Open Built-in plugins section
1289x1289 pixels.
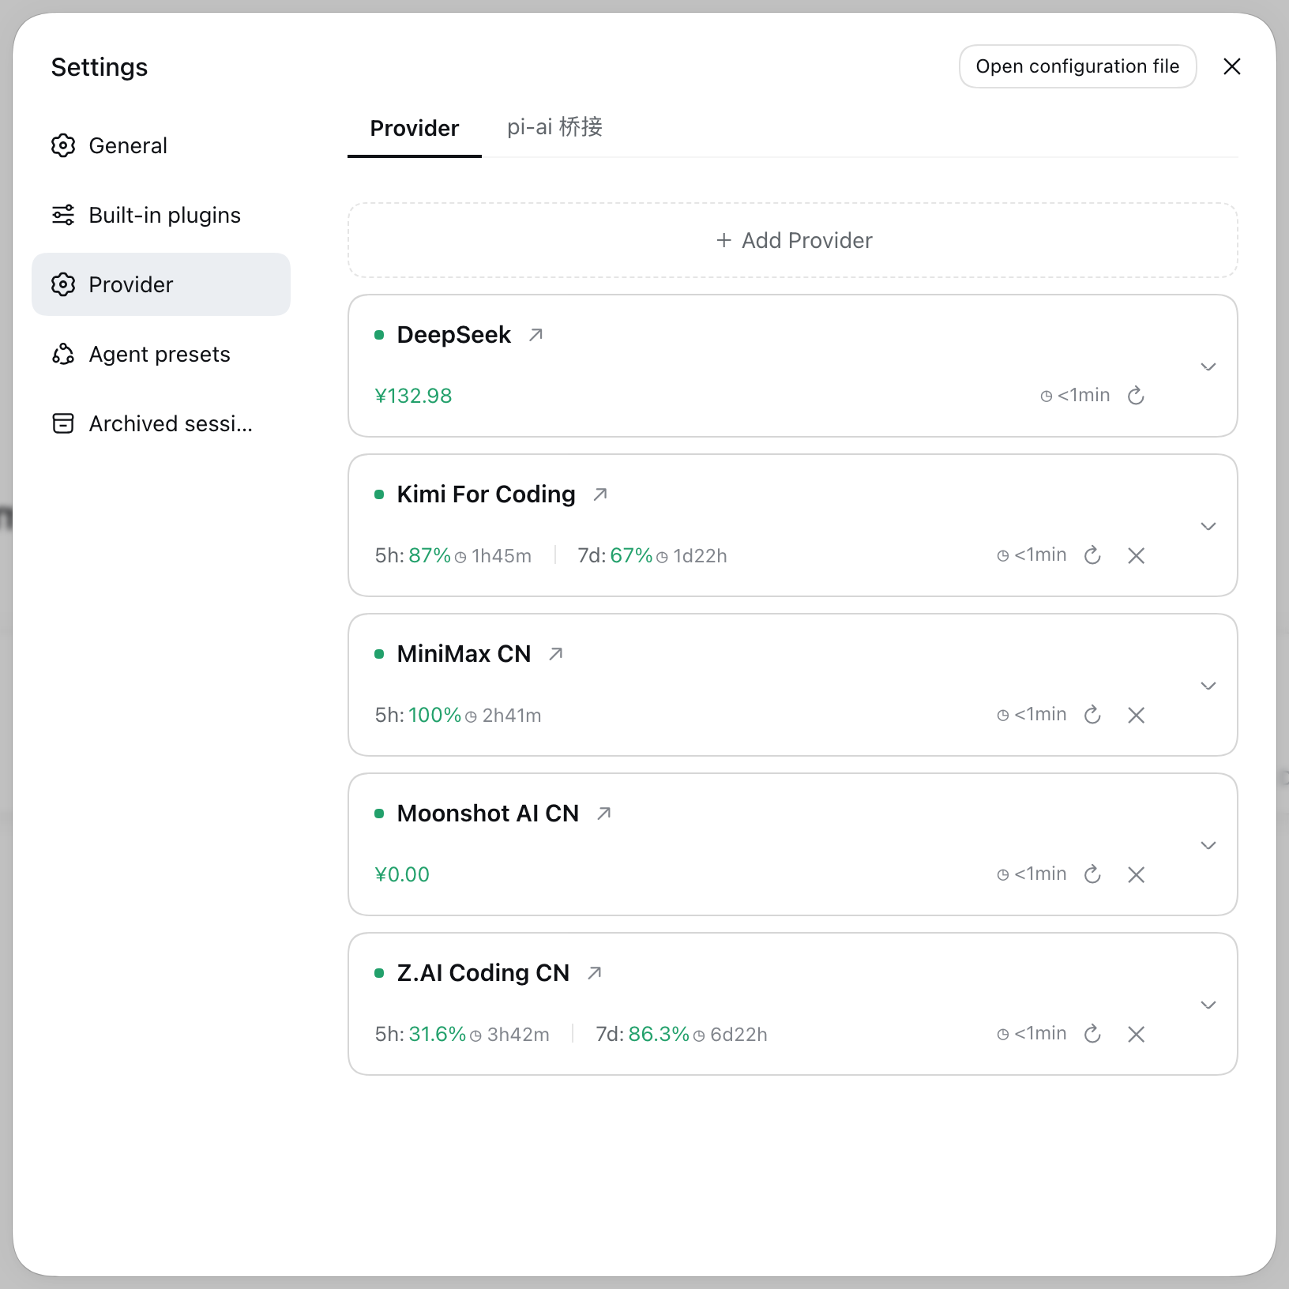click(161, 215)
